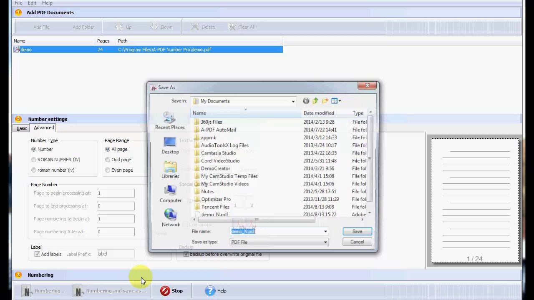Click the Up arrow toolbar icon
The height and width of the screenshot is (300, 534).
coord(119,27)
